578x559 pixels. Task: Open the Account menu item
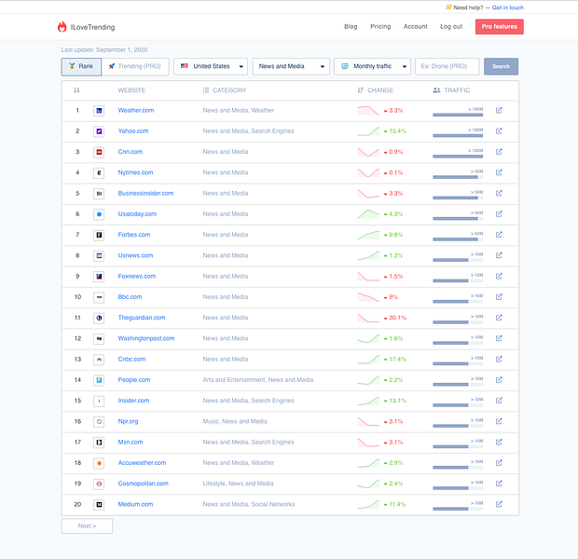point(416,26)
